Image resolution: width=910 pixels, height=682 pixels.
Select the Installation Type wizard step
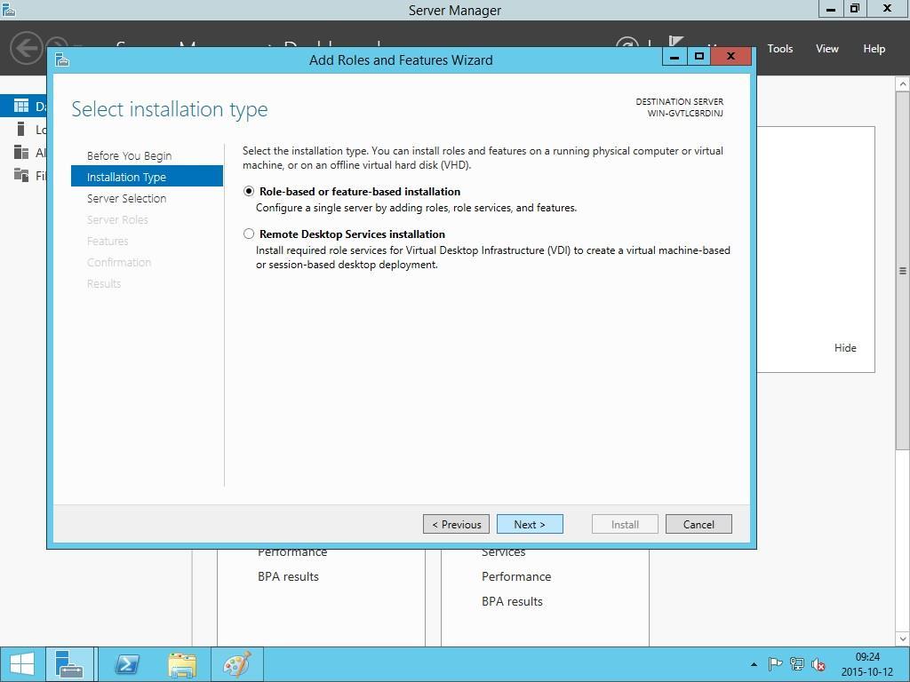coord(147,177)
